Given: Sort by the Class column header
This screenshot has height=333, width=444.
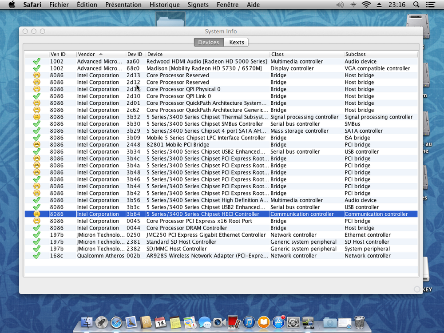Looking at the screenshot, I should coord(306,54).
